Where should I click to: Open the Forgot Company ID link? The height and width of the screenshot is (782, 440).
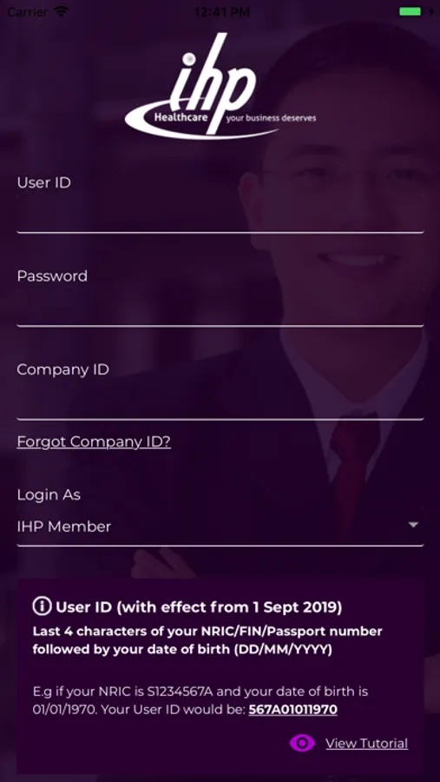[x=94, y=441]
